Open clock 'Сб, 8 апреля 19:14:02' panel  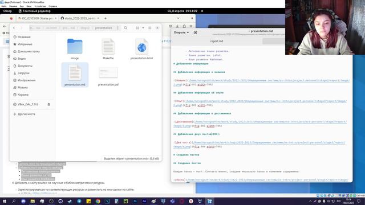tap(182, 11)
